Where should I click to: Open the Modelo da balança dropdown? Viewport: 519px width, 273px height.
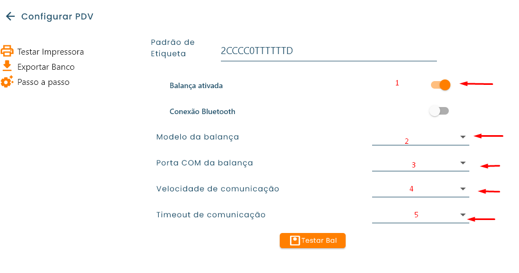click(x=420, y=137)
